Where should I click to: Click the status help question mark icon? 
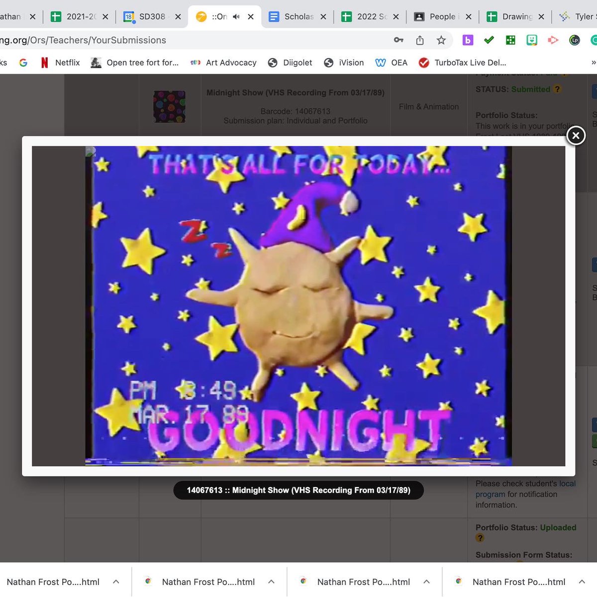(x=557, y=89)
